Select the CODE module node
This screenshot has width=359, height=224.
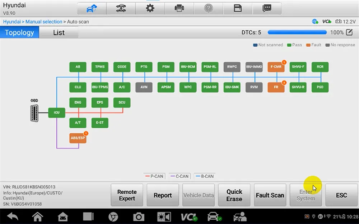point(122,67)
